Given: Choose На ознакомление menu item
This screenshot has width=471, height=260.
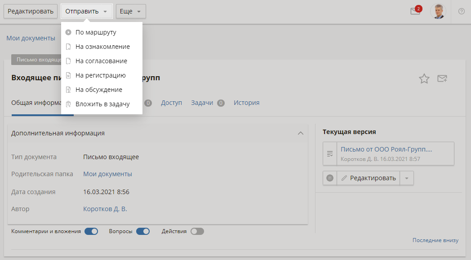Looking at the screenshot, I should click(x=102, y=47).
